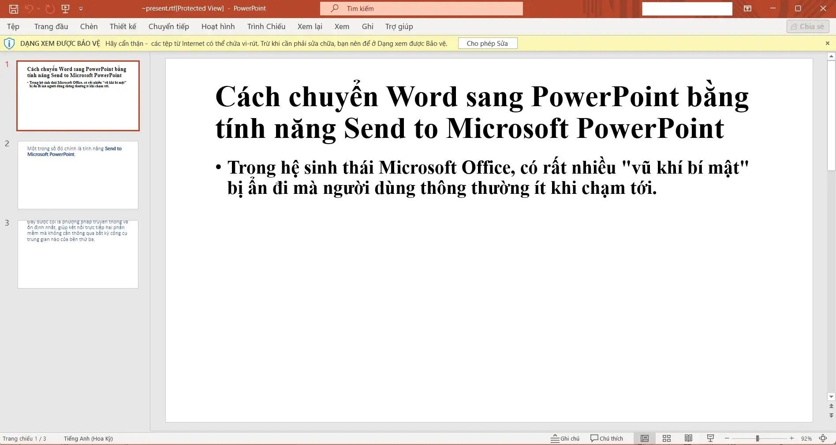836x445 pixels.
Task: Open the Thiết kế tab
Action: pos(123,26)
